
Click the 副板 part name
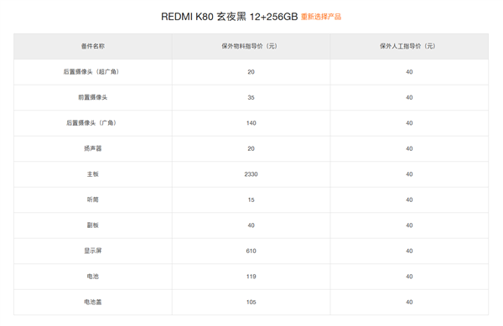[93, 225]
